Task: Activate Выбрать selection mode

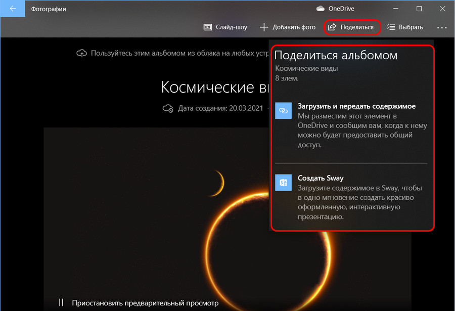Action: point(404,27)
